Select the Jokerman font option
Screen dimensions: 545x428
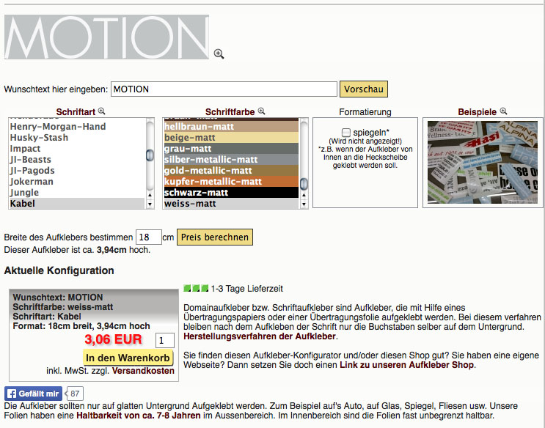pyautogui.click(x=32, y=182)
